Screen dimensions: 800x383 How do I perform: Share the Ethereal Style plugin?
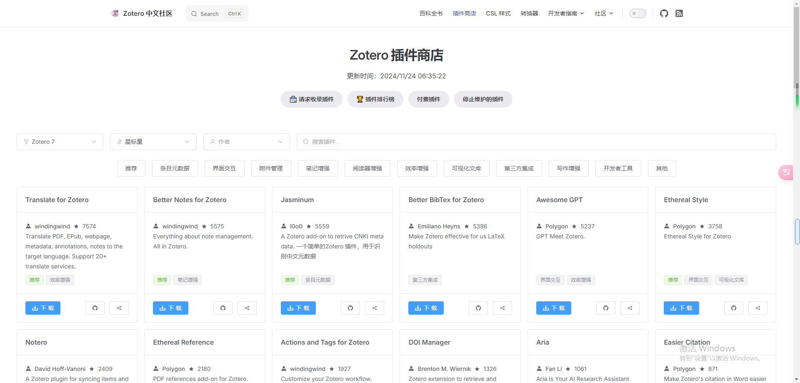point(758,308)
